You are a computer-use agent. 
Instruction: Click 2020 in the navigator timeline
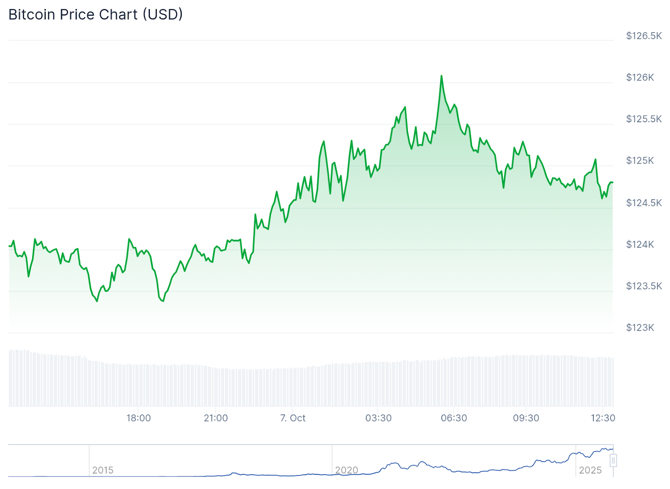pyautogui.click(x=346, y=470)
